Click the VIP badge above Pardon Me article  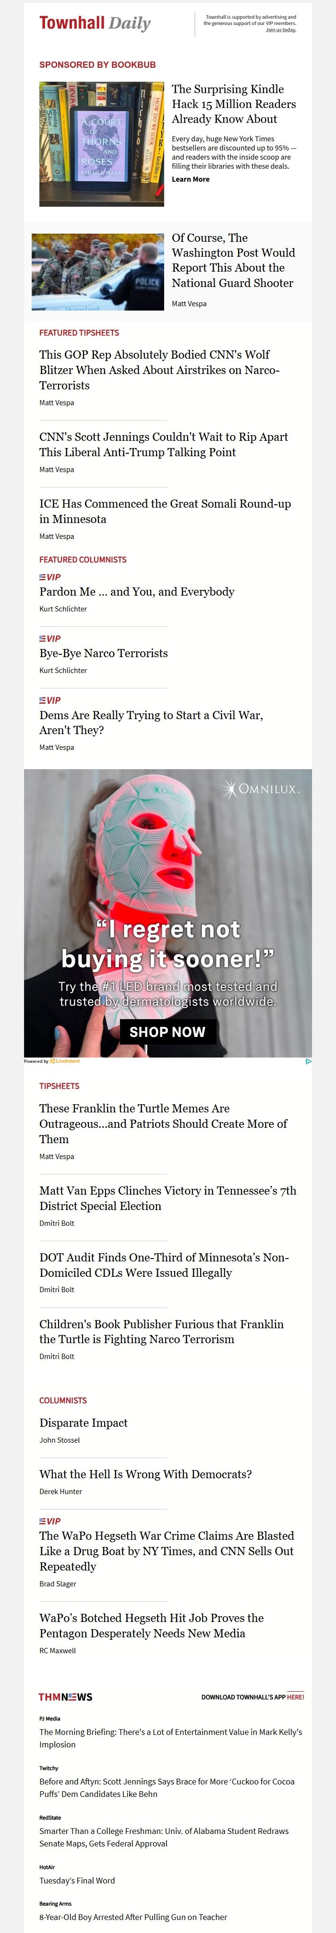[x=49, y=577]
